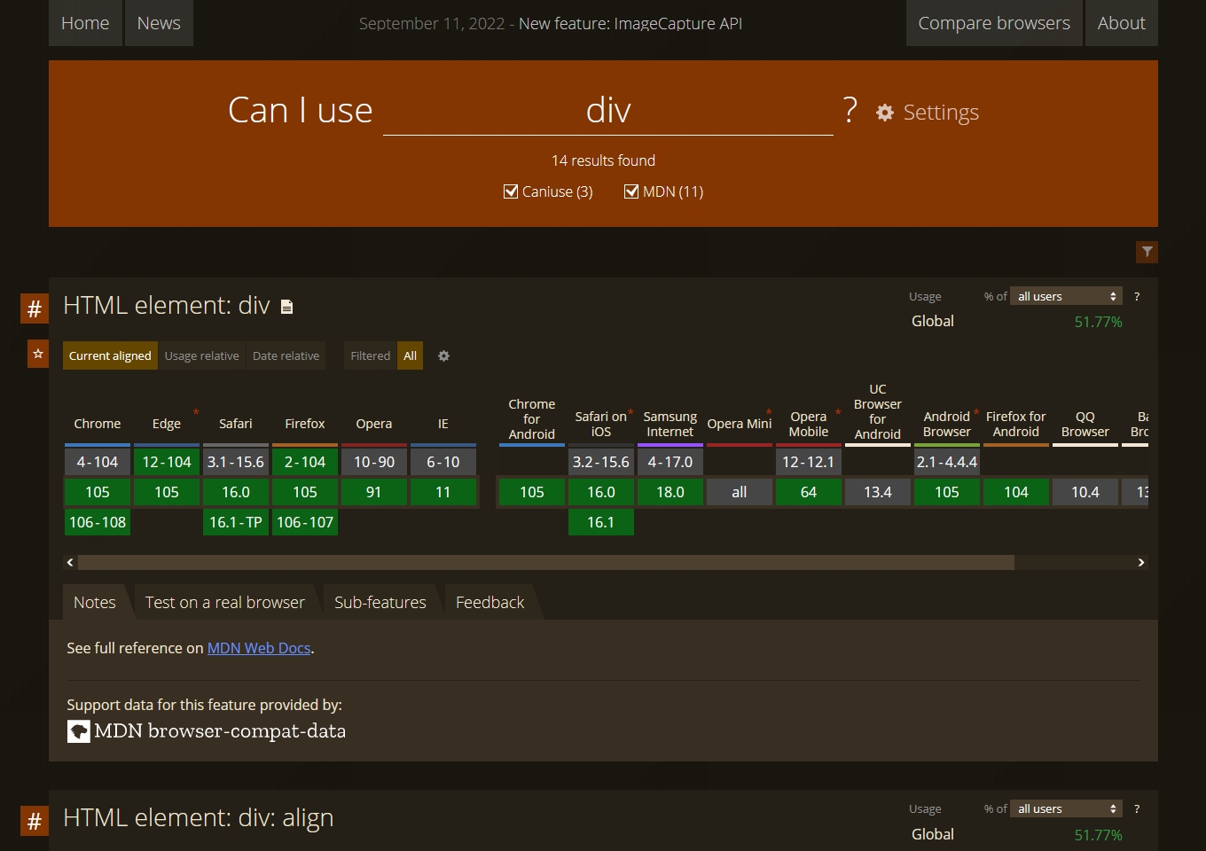Open the spec document icon beside div title
The width and height of the screenshot is (1206, 851).
pyautogui.click(x=286, y=307)
